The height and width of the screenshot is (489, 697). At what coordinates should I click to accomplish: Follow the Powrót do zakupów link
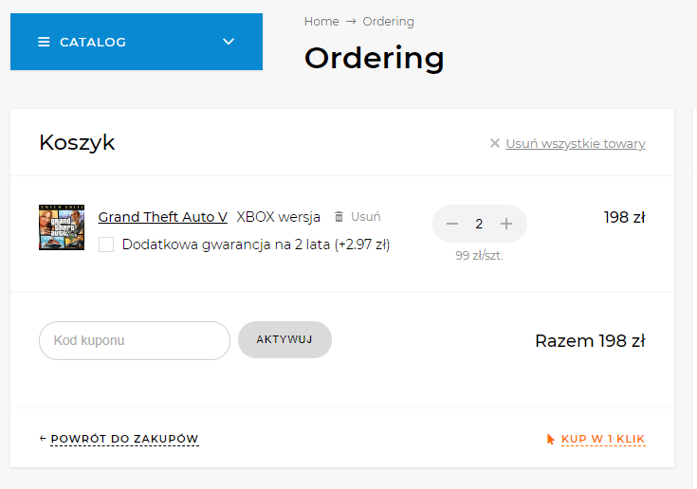coord(124,439)
